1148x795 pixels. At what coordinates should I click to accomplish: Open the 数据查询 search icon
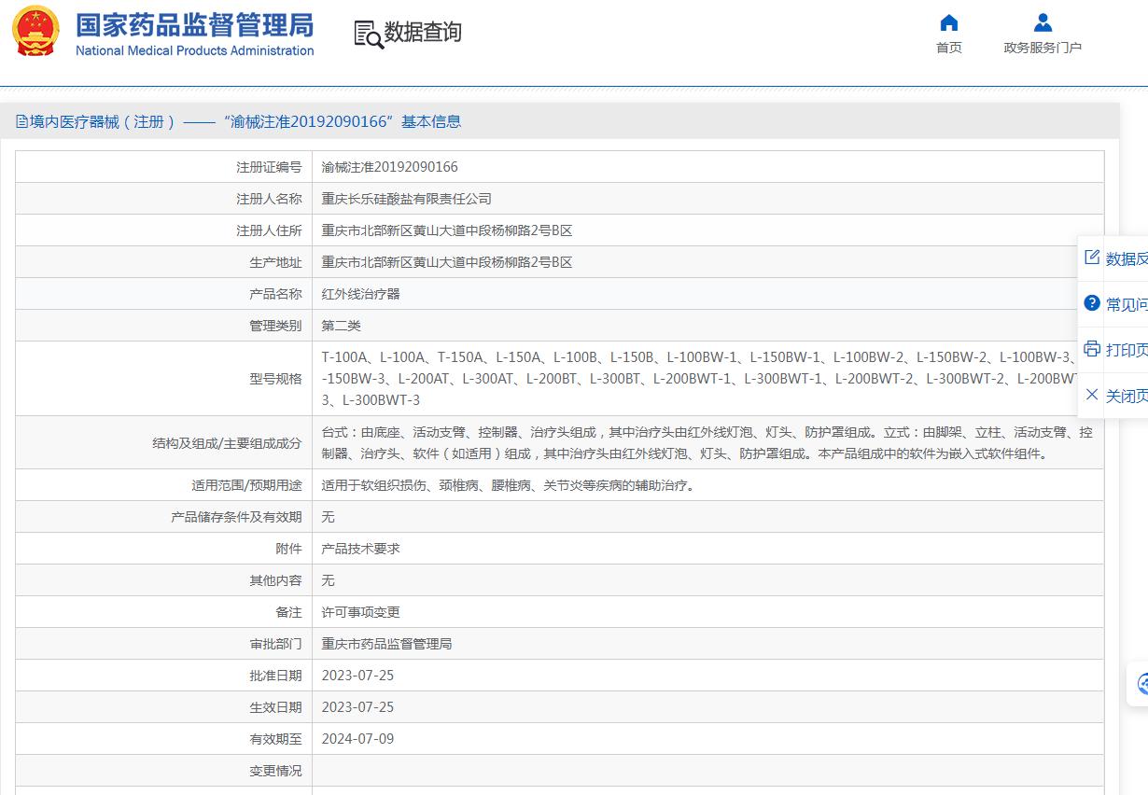(369, 34)
